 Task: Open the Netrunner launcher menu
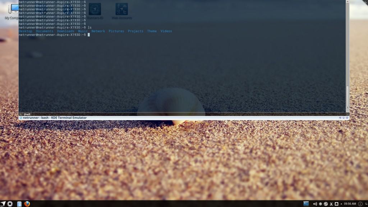[x=3, y=204]
